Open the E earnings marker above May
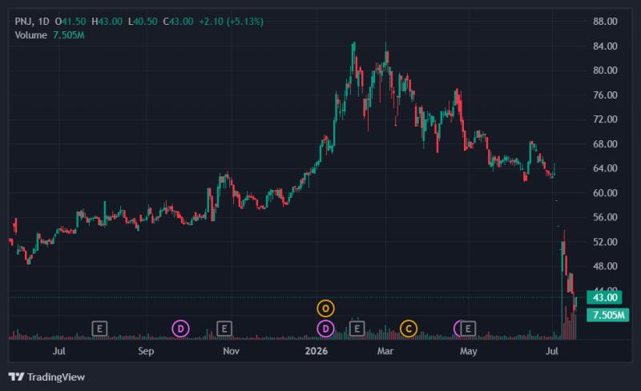 [468, 329]
